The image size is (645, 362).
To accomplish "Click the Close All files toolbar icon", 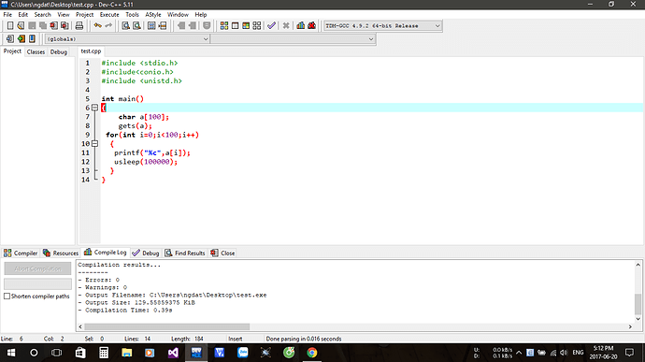I will (x=64, y=25).
